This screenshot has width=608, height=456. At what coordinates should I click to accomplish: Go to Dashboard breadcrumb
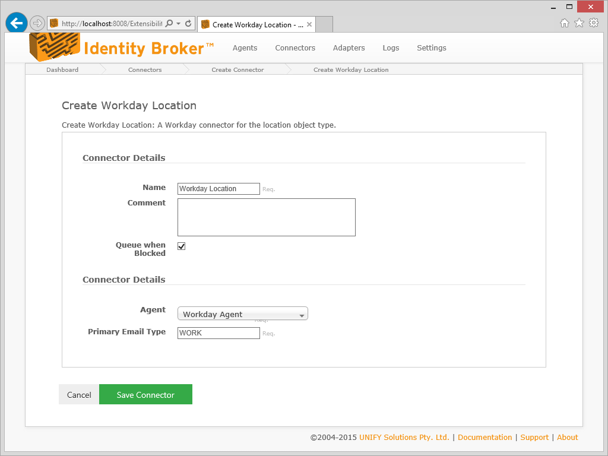tap(62, 70)
